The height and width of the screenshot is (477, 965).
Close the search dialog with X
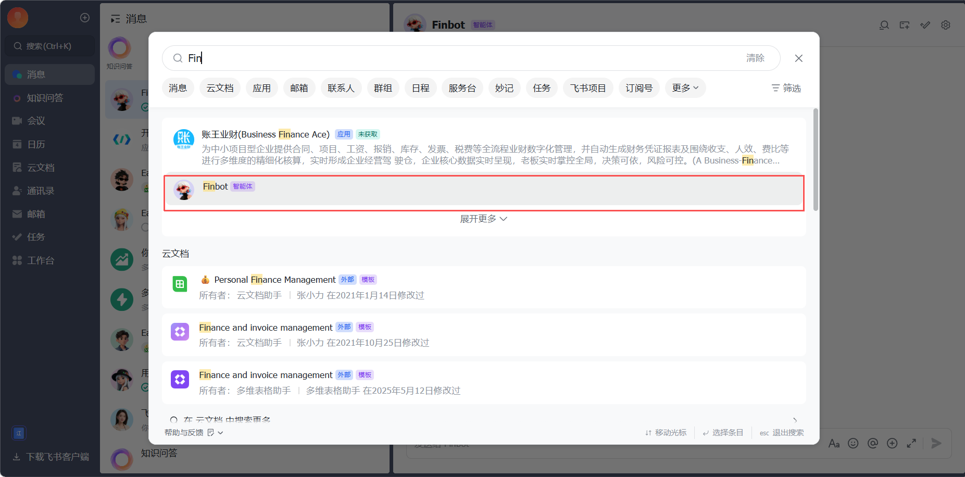click(798, 58)
